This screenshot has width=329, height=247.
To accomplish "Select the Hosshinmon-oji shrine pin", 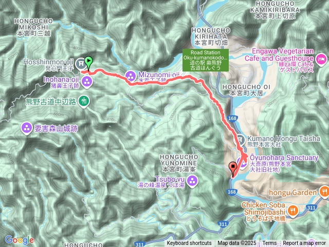I will coord(80,64).
